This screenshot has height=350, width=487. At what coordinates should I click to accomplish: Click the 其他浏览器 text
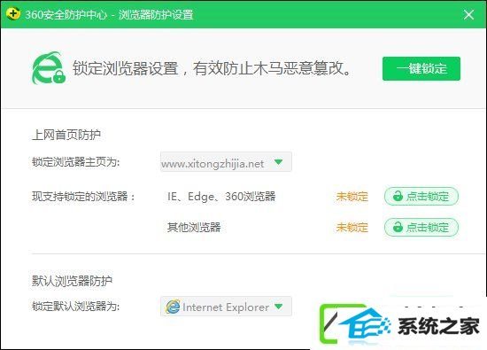point(194,228)
